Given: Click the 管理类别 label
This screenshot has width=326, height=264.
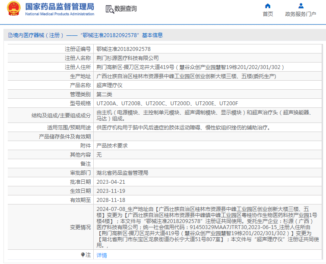Looking at the screenshot, I should (80, 94).
